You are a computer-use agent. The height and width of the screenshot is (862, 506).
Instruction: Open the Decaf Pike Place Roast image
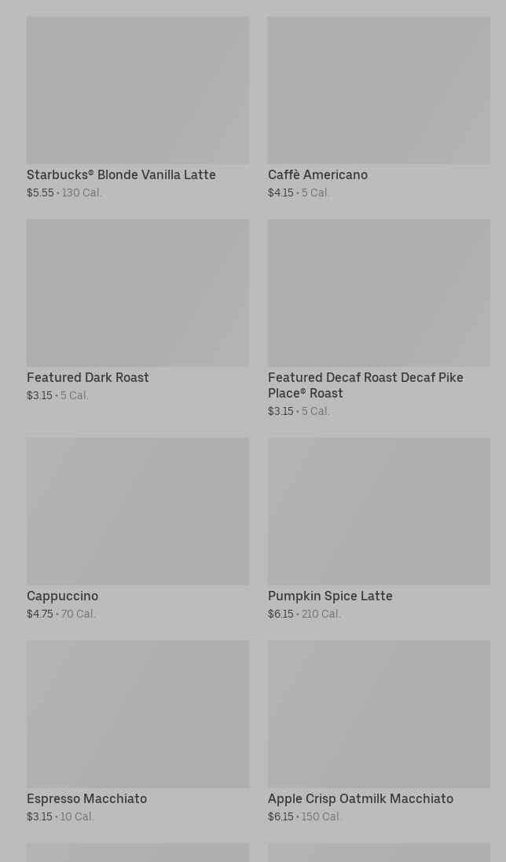tap(379, 292)
